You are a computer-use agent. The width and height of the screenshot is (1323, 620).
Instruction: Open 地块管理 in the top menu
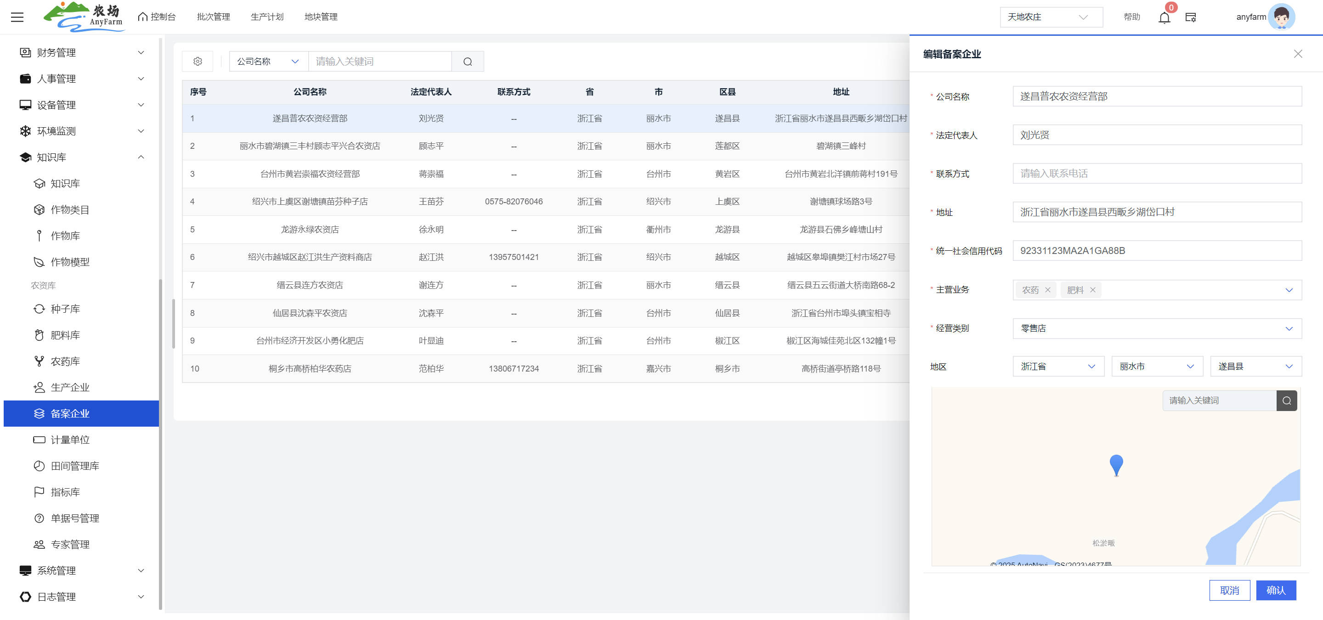tap(321, 17)
